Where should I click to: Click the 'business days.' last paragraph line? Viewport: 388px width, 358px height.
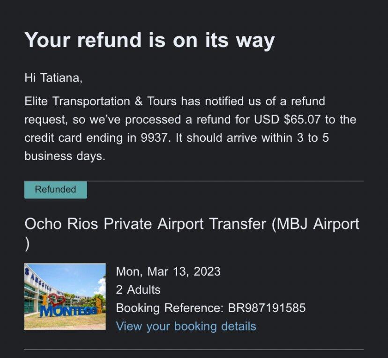(x=65, y=156)
